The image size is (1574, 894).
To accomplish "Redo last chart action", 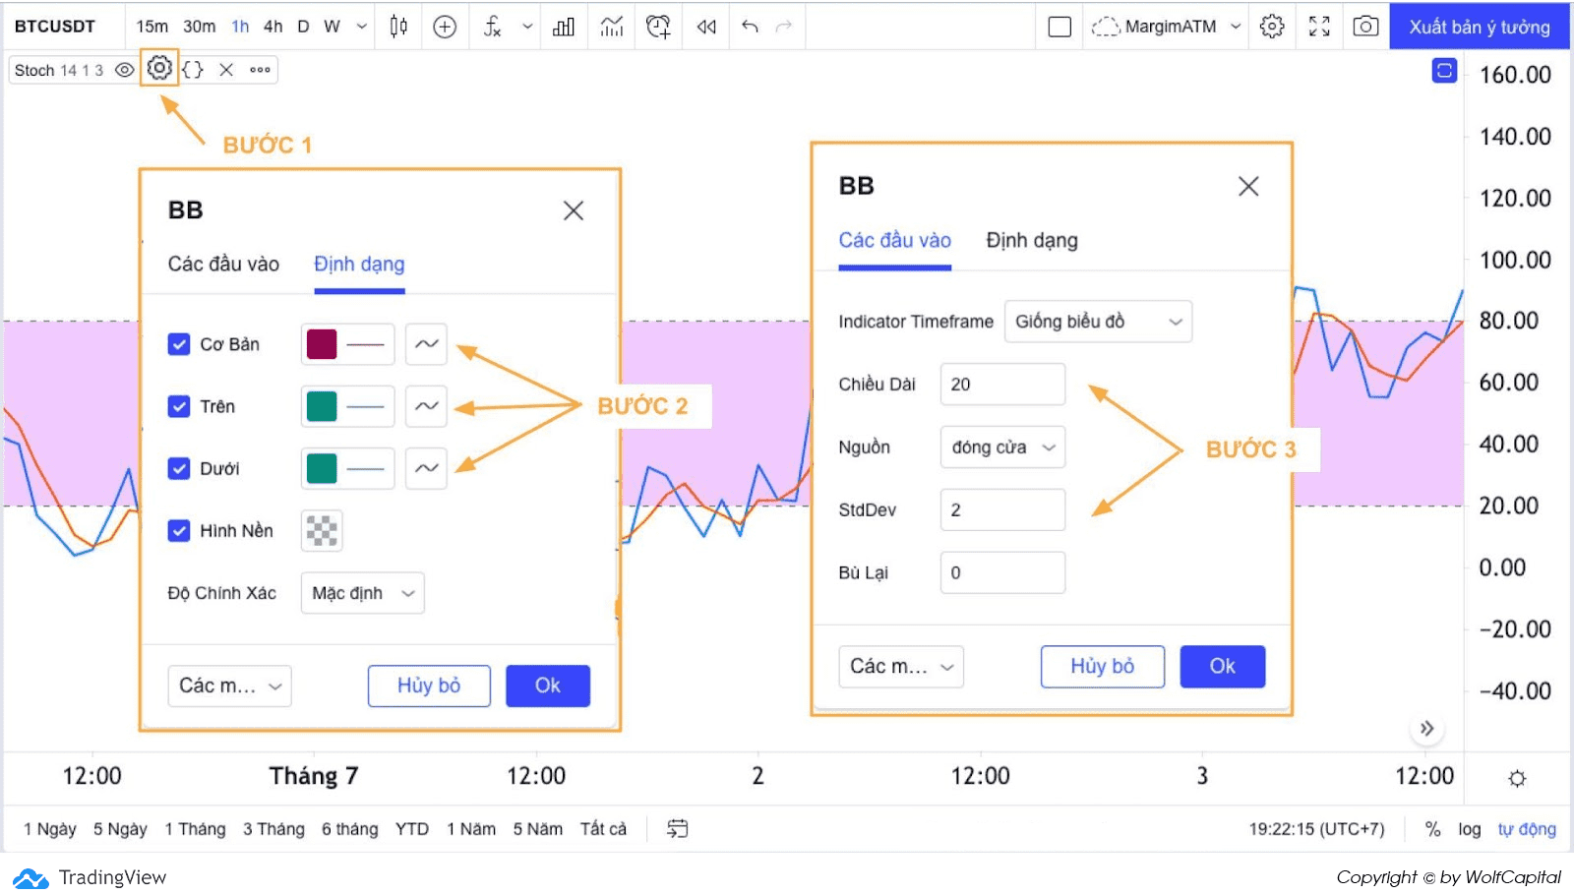I will 784,27.
